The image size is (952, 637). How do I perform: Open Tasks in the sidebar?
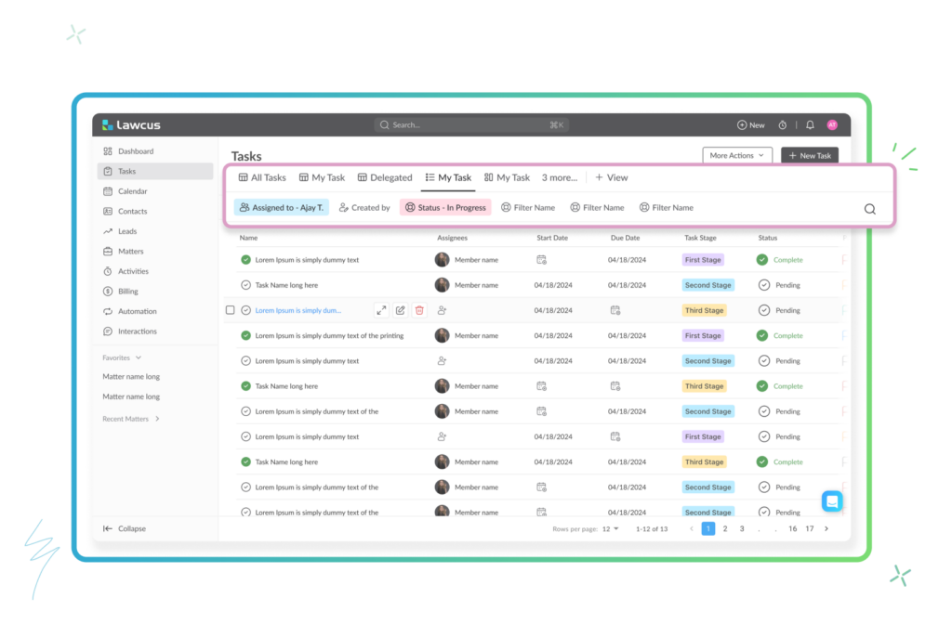(x=155, y=171)
